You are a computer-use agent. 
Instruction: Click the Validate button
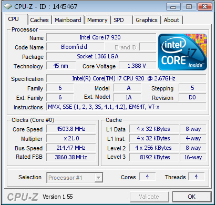point(149,197)
